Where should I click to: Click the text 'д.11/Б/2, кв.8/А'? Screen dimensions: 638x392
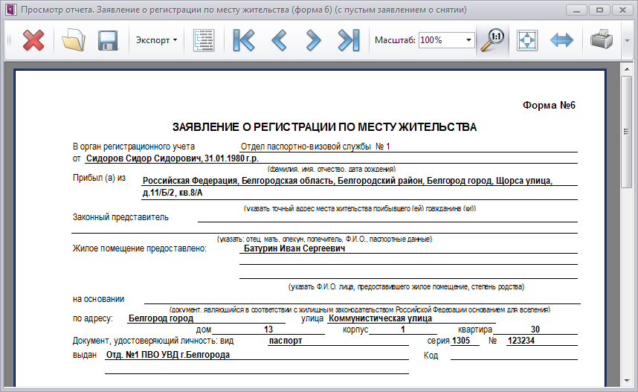(173, 193)
